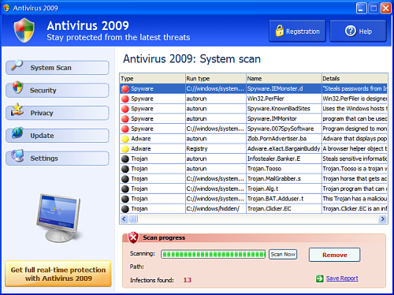
Task: Click the large shield logo in header
Action: coord(24,30)
